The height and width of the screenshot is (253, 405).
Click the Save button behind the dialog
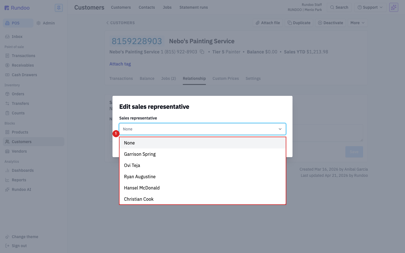click(x=354, y=152)
